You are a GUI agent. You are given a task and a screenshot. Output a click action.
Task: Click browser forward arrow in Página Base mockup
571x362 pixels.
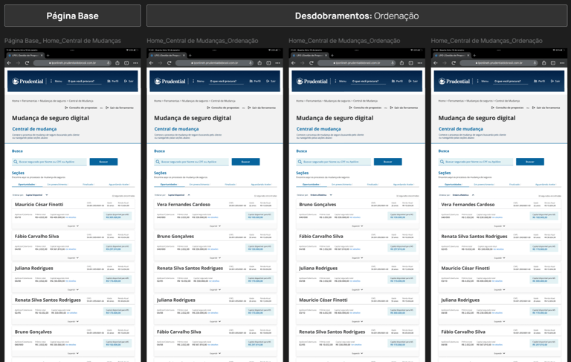pyautogui.click(x=18, y=63)
